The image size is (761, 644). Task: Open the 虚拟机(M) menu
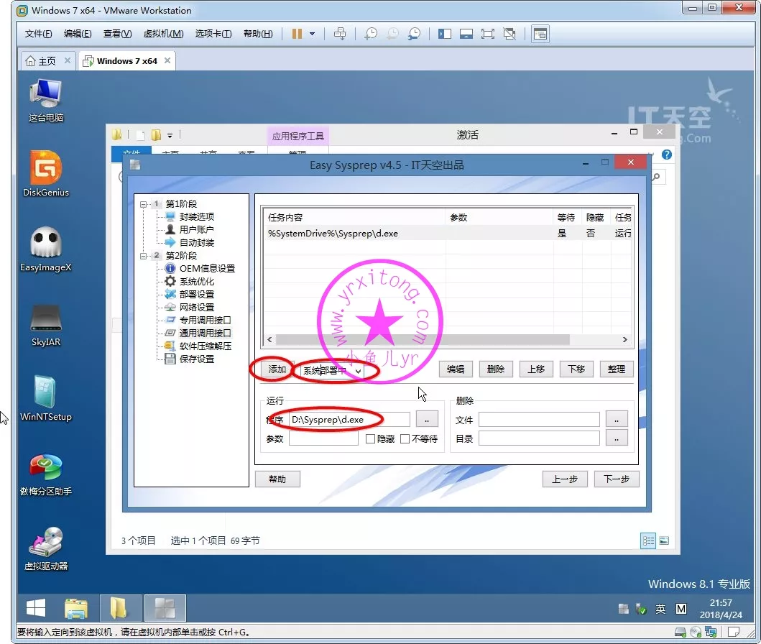click(163, 34)
